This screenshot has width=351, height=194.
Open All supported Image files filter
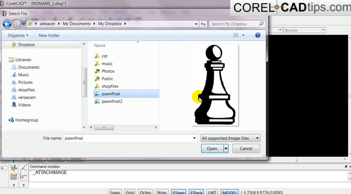230,138
